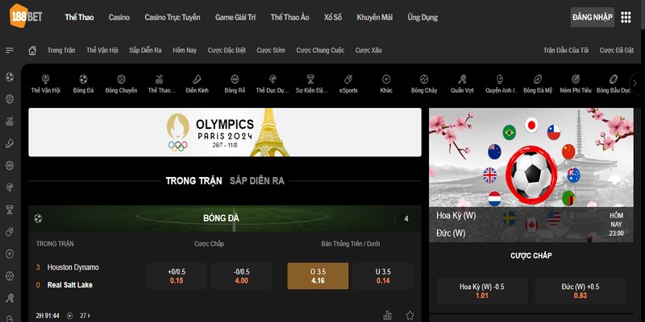Go to the home icon in navigation bar
The image size is (645, 322).
[x=33, y=50]
